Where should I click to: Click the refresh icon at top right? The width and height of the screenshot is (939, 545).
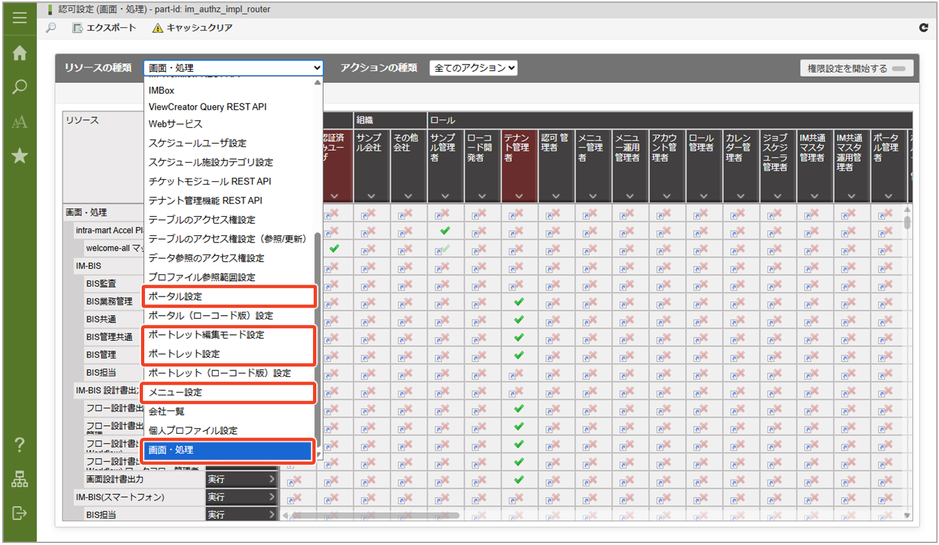[x=924, y=28]
